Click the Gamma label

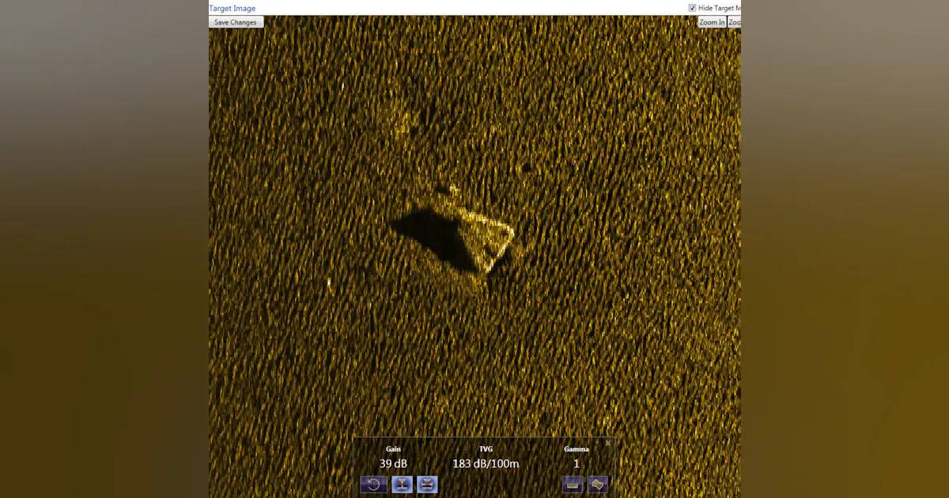pos(577,449)
